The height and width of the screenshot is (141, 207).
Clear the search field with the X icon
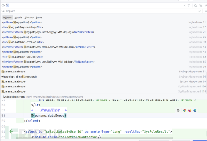coord(185,5)
